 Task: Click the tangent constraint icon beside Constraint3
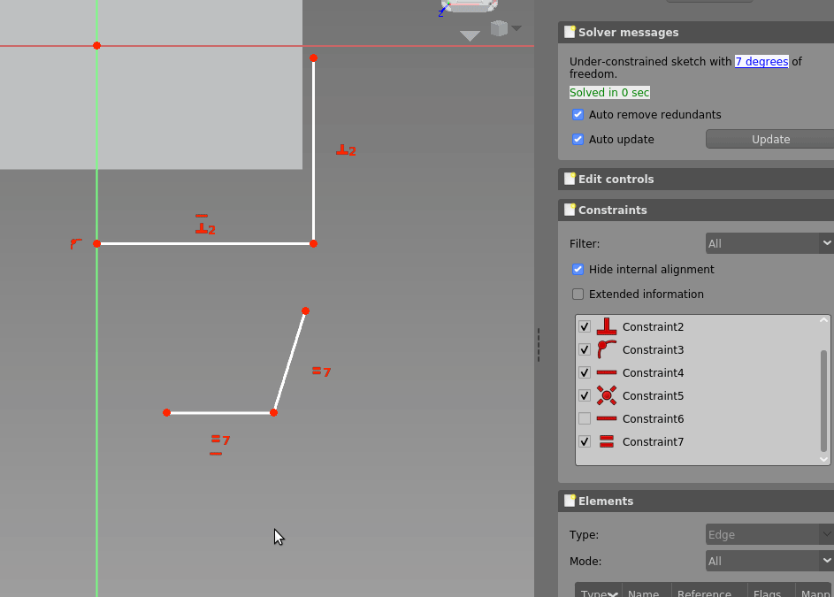[x=606, y=349]
